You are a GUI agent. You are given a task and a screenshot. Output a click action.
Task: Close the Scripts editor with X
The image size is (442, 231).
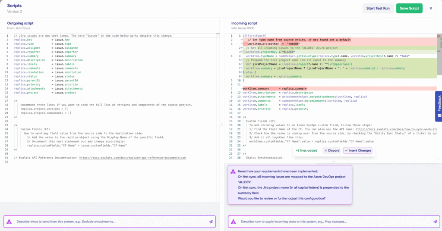pyautogui.click(x=430, y=8)
